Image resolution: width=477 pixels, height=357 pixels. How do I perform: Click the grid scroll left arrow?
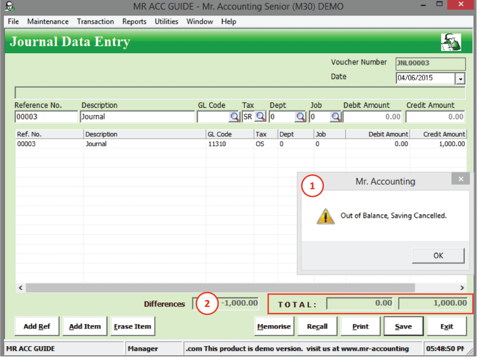pyautogui.click(x=21, y=288)
